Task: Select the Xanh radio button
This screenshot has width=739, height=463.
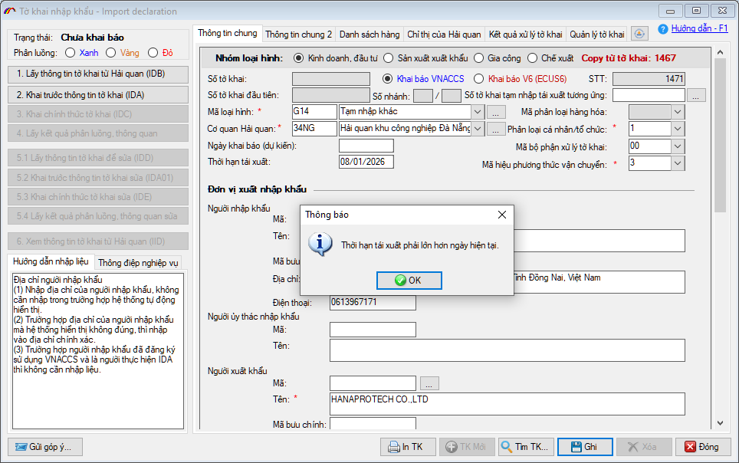Action: point(71,53)
